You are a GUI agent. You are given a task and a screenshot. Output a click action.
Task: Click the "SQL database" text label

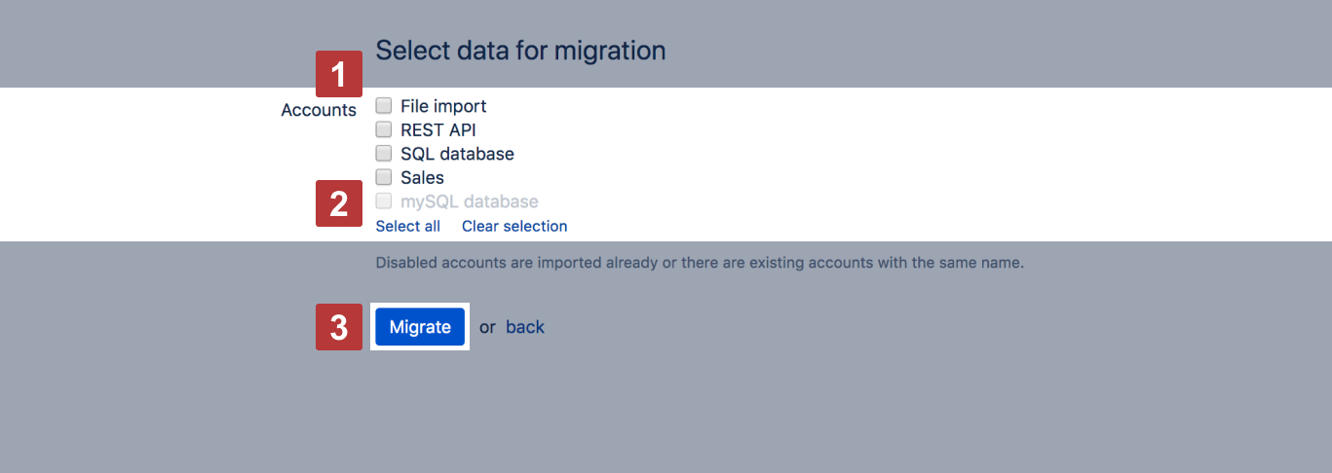click(x=457, y=154)
